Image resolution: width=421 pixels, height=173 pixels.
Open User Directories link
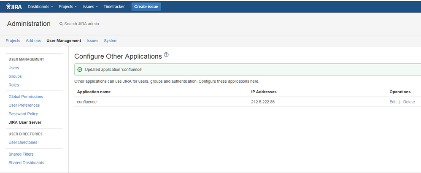(23, 143)
